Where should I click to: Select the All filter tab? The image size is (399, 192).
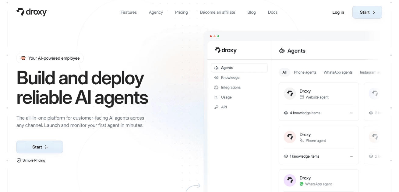point(284,72)
